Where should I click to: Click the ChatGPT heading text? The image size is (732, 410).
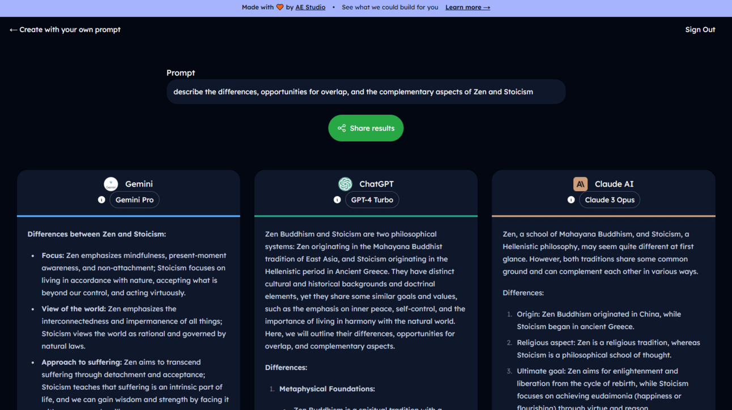pyautogui.click(x=376, y=184)
